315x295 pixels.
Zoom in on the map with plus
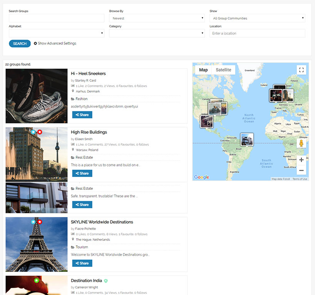pos(301,160)
